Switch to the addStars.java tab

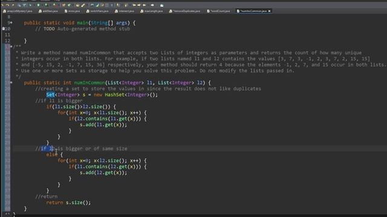pyautogui.click(x=48, y=11)
